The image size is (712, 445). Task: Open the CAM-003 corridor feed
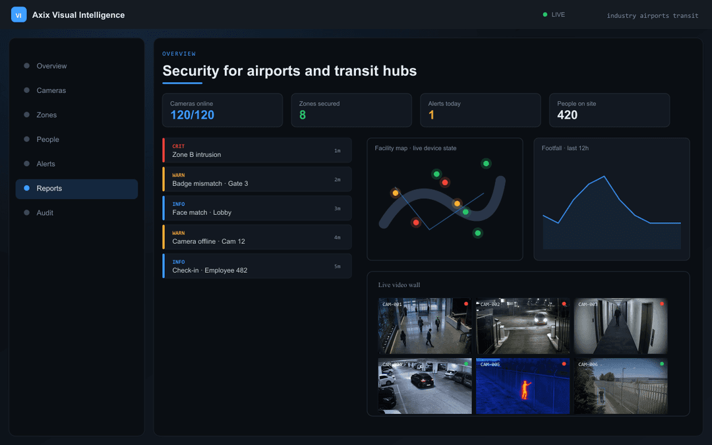click(x=621, y=326)
